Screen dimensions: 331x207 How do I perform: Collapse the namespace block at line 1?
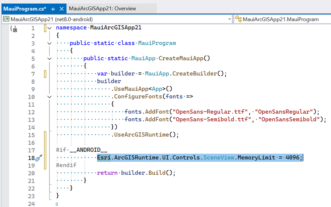pyautogui.click(x=49, y=28)
